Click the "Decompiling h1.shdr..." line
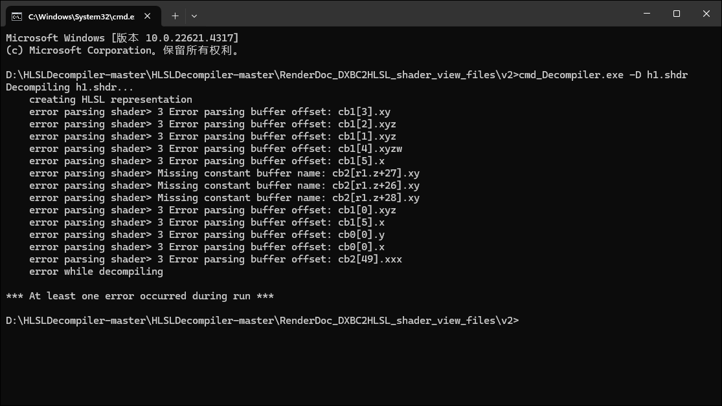Screen dimensions: 722x406 [70, 87]
